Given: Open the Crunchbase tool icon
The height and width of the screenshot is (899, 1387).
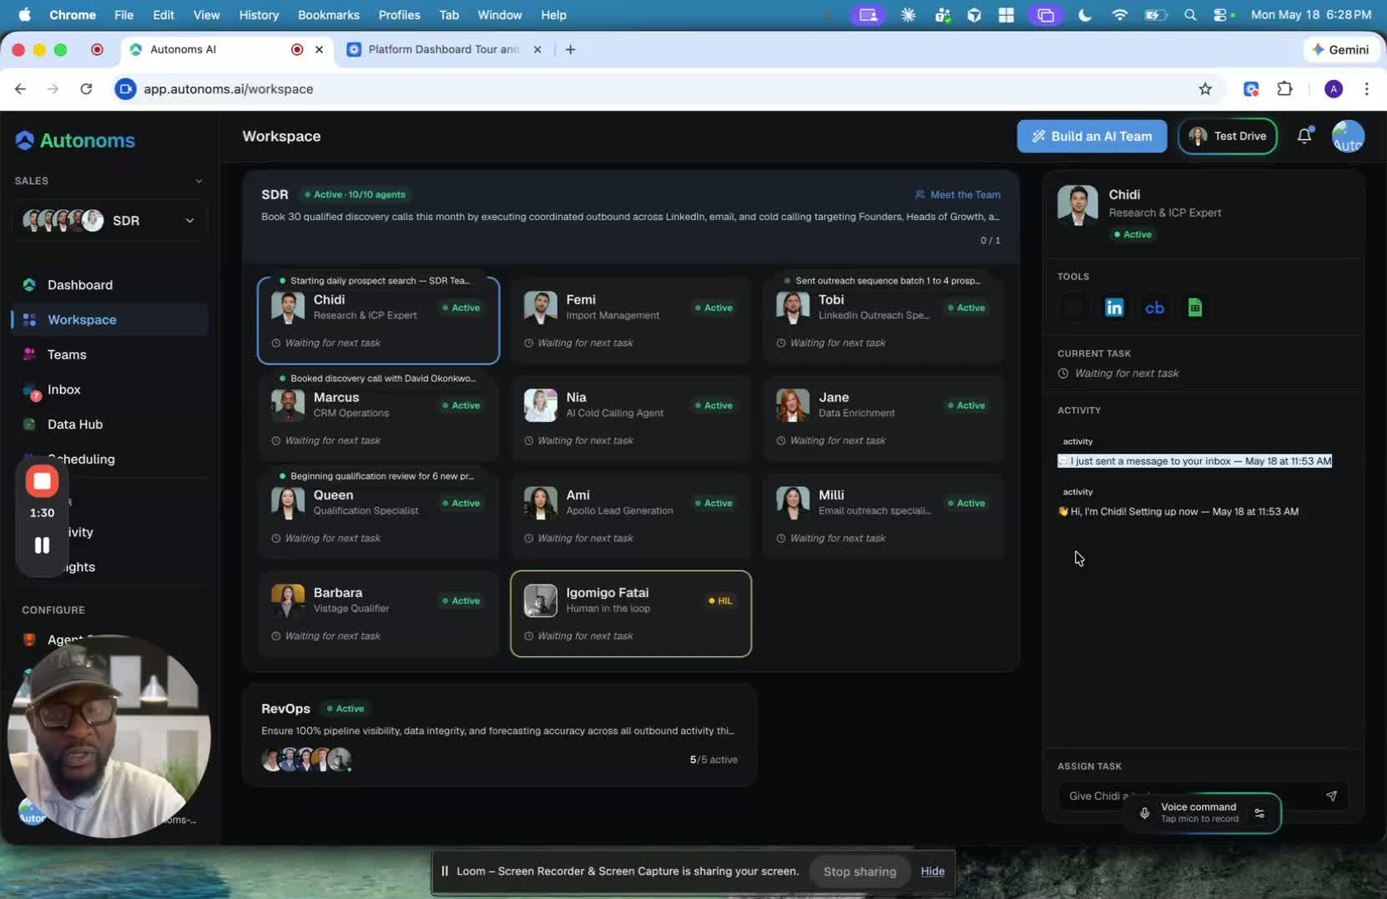Looking at the screenshot, I should (1154, 308).
